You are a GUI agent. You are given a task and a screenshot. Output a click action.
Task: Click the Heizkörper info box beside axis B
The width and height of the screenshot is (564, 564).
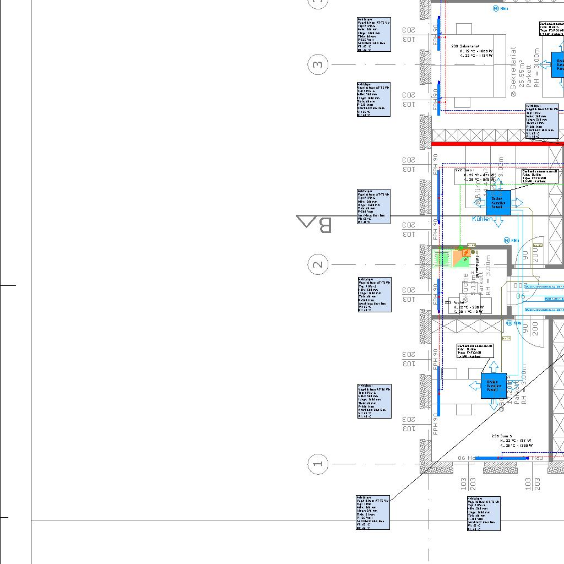[374, 207]
